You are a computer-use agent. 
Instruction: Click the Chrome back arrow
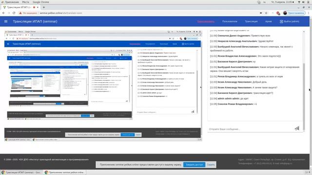[3, 13]
